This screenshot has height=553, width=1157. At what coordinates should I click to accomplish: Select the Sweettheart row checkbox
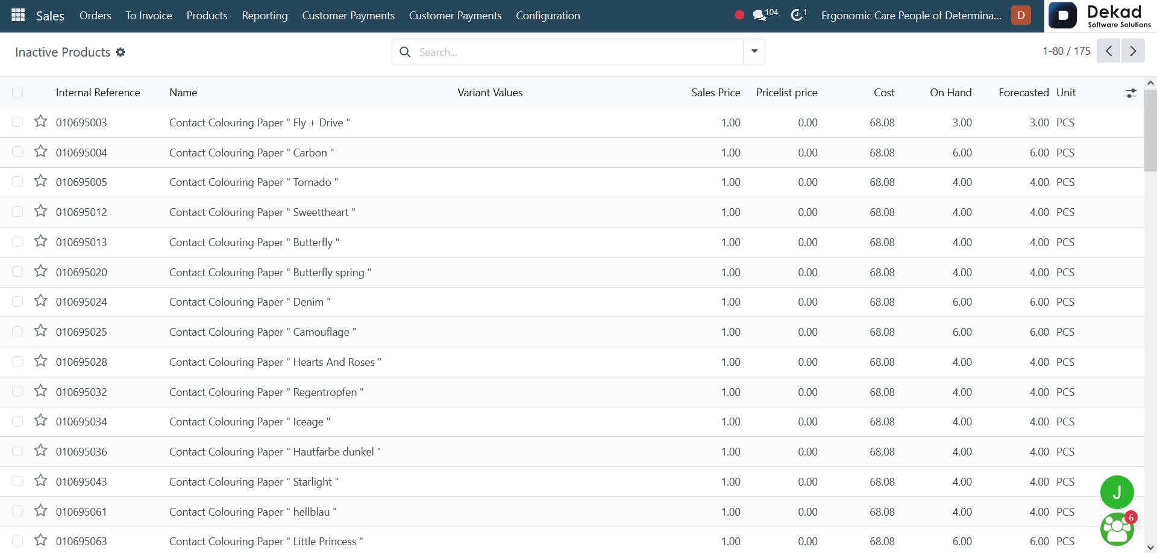17,212
